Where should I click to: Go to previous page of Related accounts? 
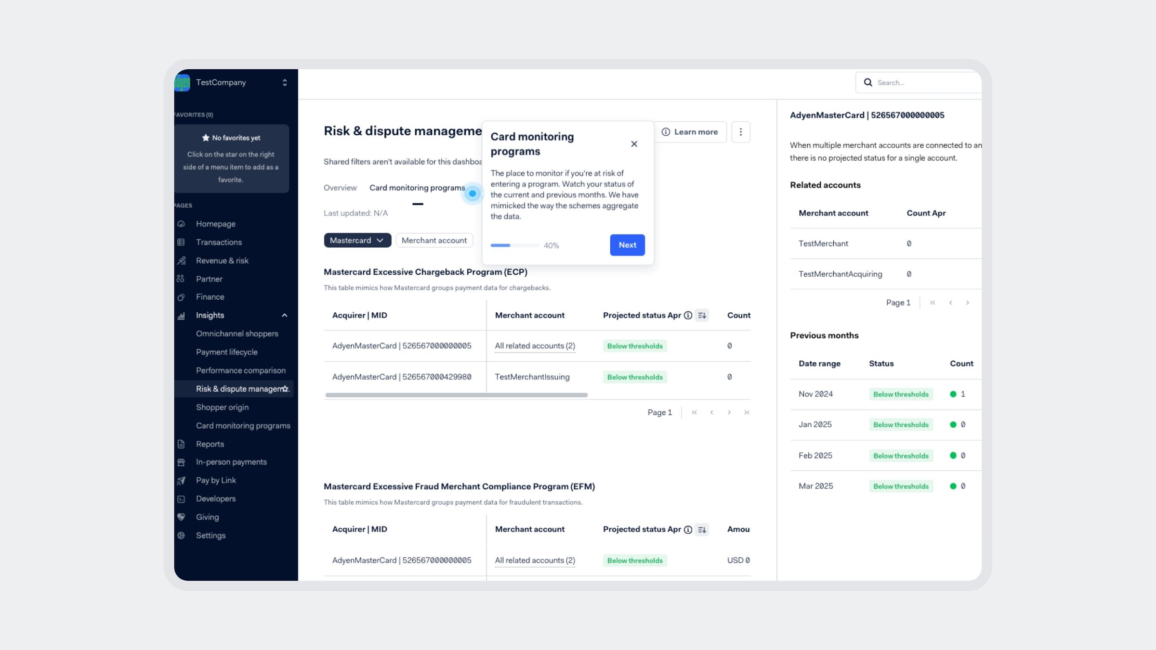click(951, 303)
